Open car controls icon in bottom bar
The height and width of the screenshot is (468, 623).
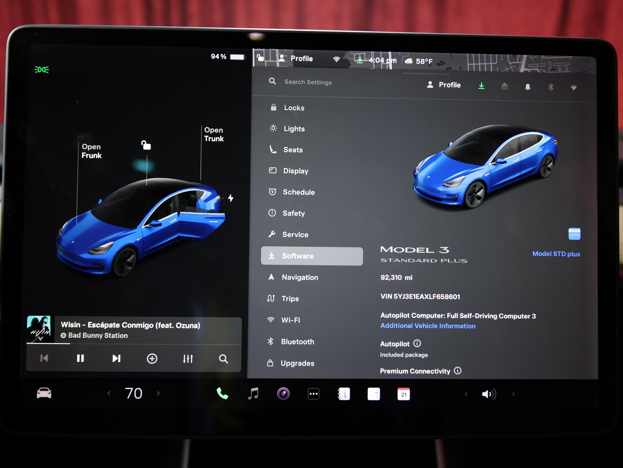tap(44, 393)
